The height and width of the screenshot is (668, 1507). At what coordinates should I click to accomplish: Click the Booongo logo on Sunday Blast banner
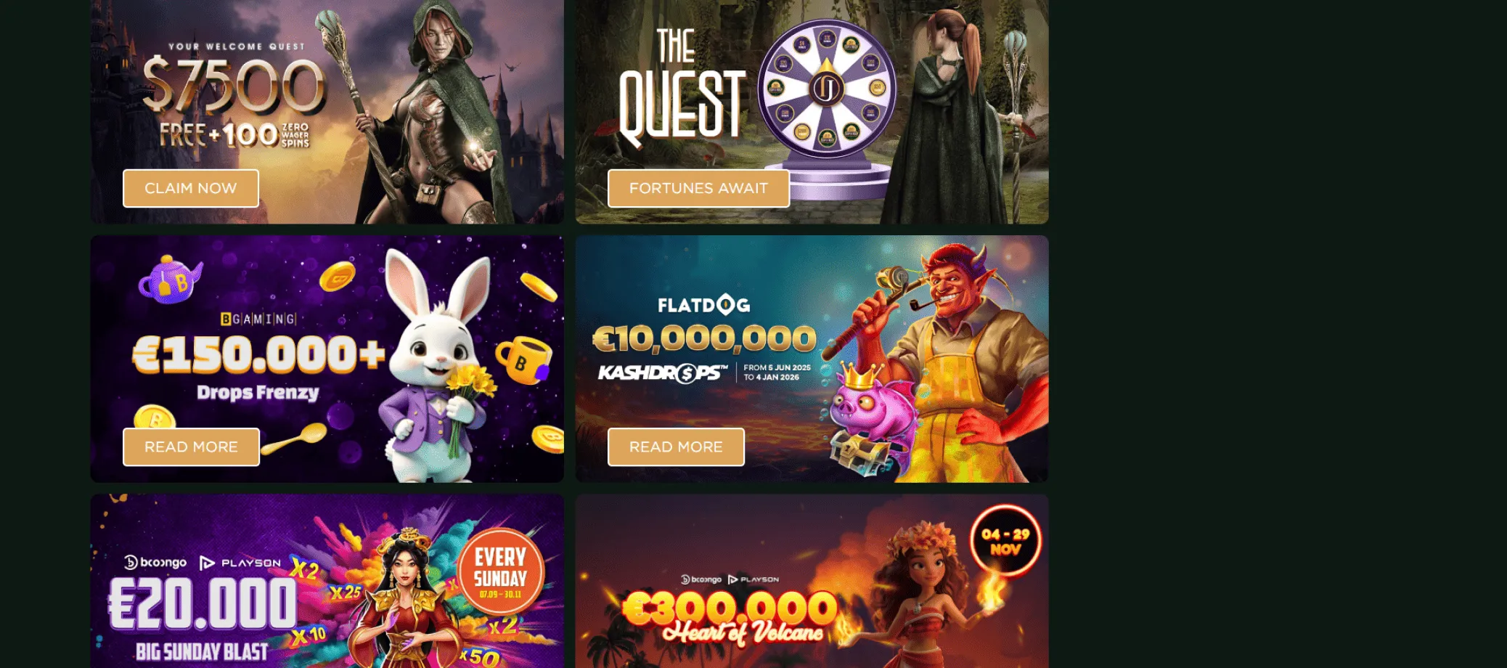tap(155, 563)
